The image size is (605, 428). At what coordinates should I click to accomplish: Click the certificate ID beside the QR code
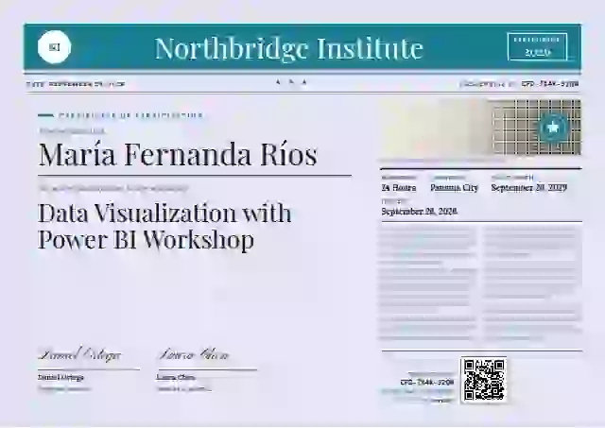coord(426,382)
